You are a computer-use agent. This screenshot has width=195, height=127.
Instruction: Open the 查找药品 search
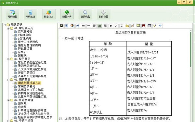click(x=85, y=14)
